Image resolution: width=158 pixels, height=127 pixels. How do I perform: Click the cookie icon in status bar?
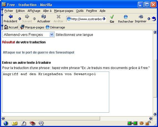point(141,123)
